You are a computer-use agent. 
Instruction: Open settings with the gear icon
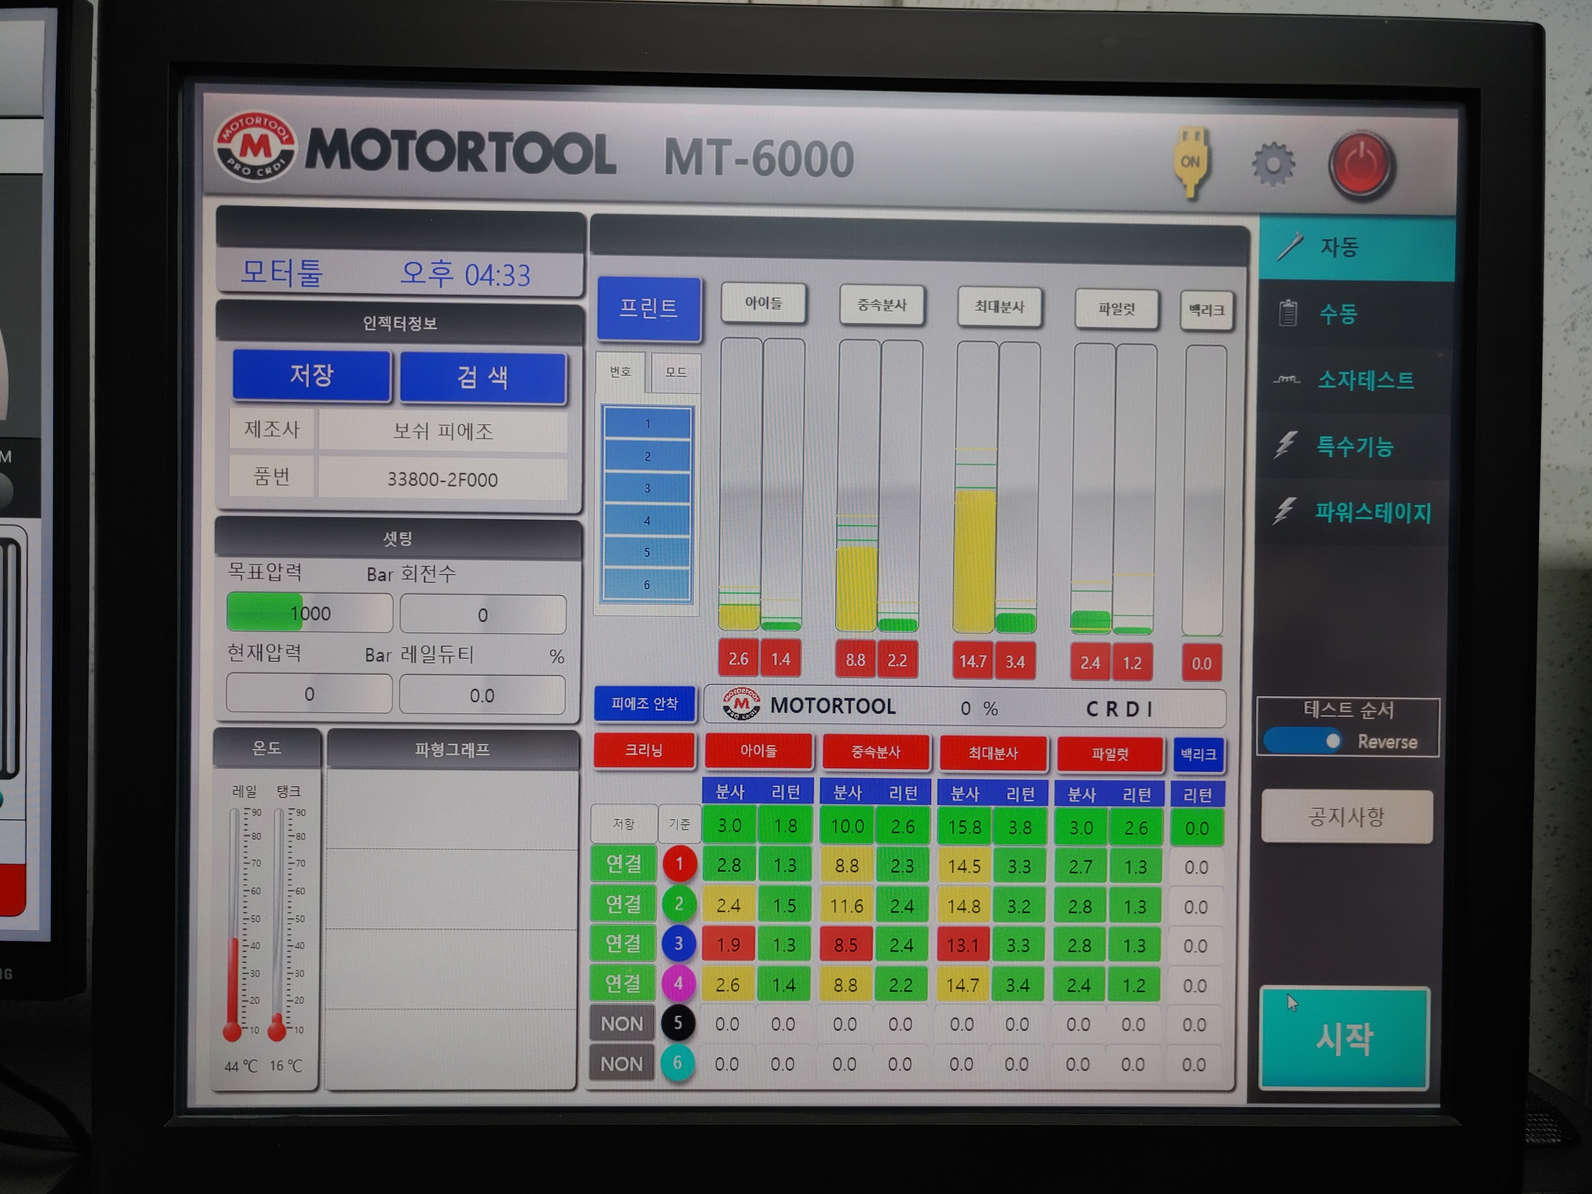click(x=1273, y=164)
